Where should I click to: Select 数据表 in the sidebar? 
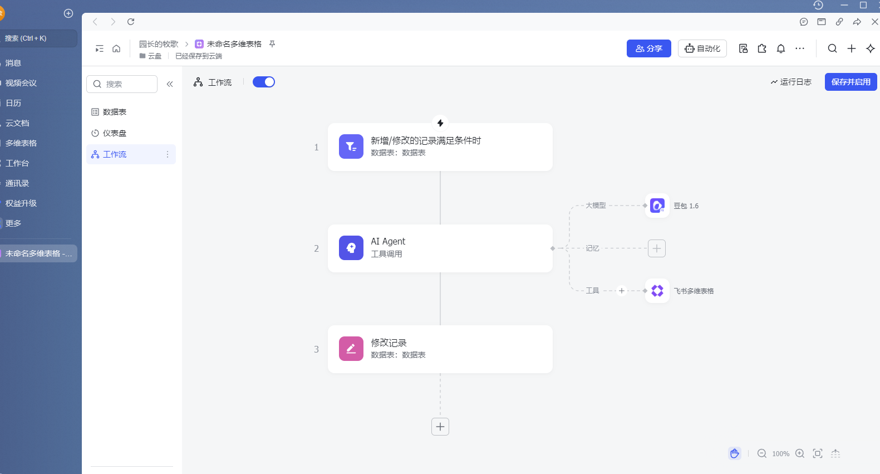115,112
